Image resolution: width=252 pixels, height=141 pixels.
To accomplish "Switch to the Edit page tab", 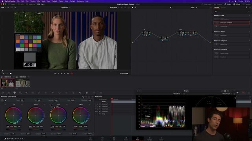I will 114,138.
